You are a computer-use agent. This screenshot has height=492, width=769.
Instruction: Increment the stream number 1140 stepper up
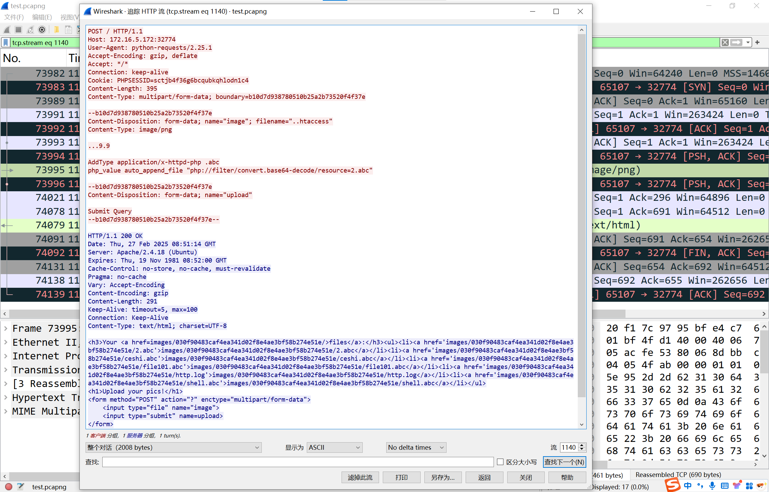tap(582, 445)
